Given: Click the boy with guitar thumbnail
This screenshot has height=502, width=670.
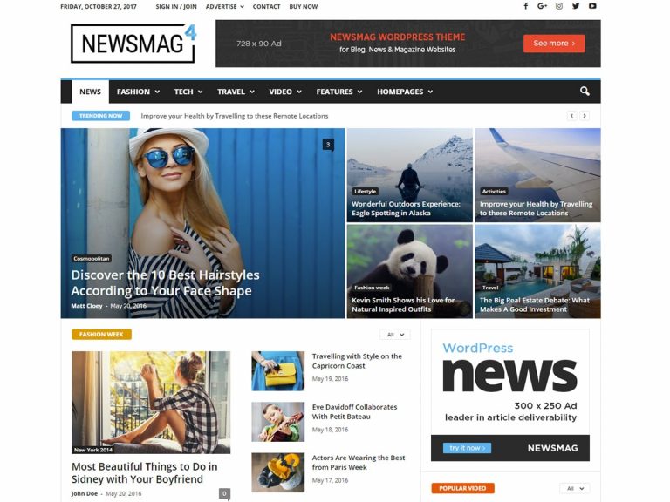Looking at the screenshot, I should [277, 422].
